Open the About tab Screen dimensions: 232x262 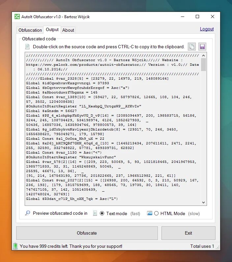(68, 30)
